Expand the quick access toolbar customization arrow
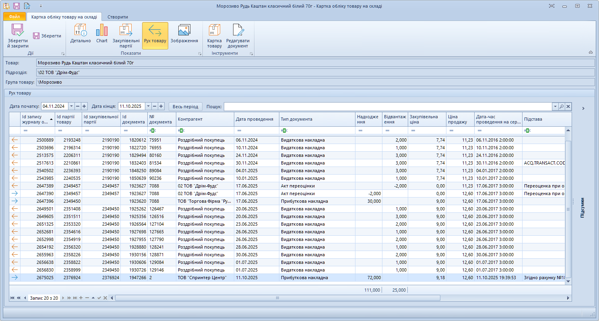The width and height of the screenshot is (599, 321). coord(40,6)
